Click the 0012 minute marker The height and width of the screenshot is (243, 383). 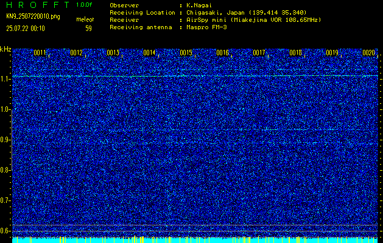click(76, 53)
